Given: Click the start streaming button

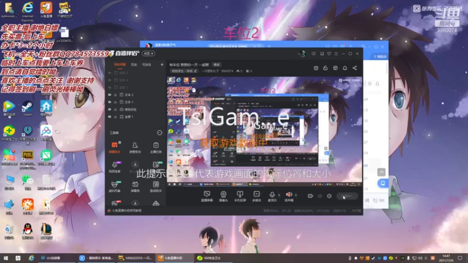Looking at the screenshot, I should click(347, 196).
